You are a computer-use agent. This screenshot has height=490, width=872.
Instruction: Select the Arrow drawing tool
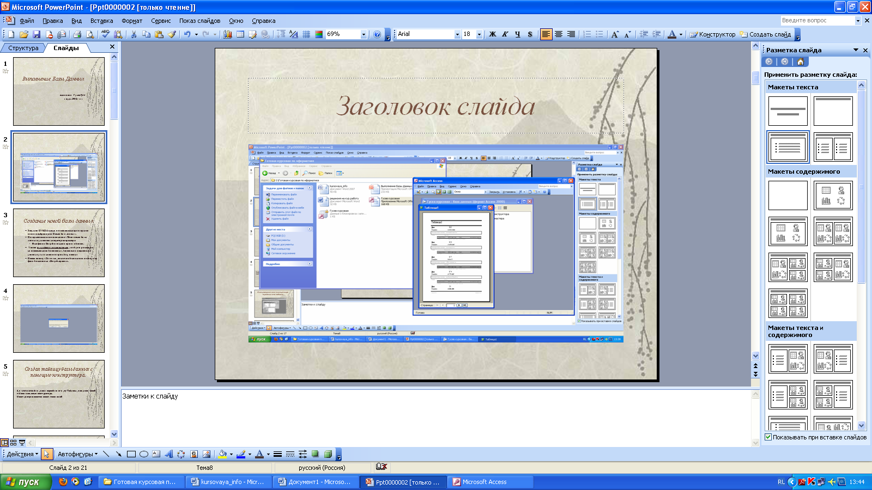pyautogui.click(x=118, y=454)
